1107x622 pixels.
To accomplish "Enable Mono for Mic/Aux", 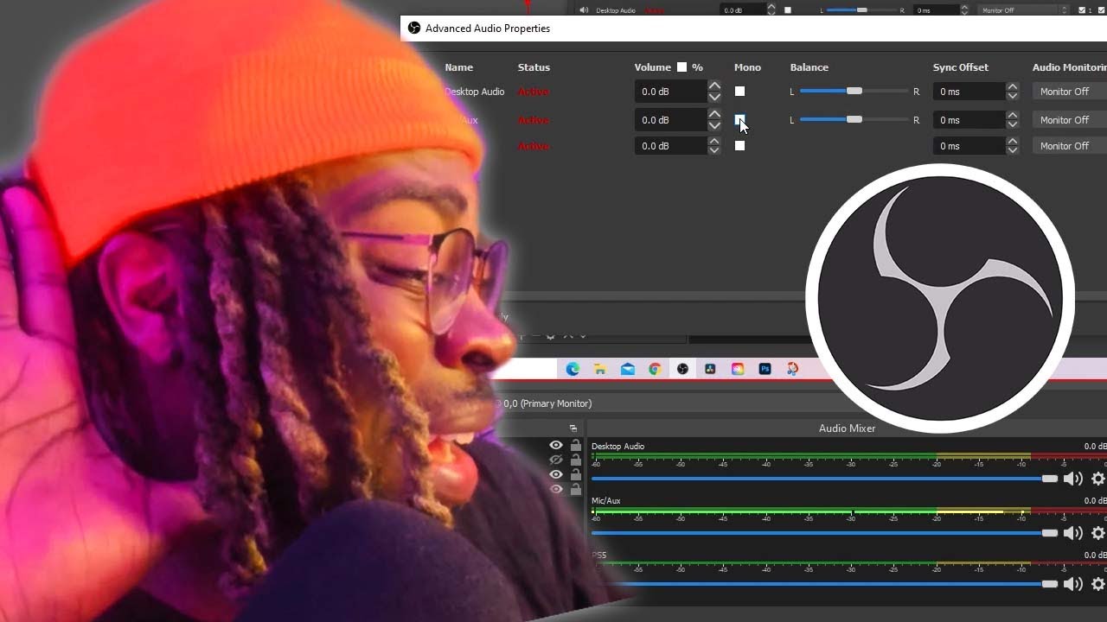I will (x=739, y=120).
